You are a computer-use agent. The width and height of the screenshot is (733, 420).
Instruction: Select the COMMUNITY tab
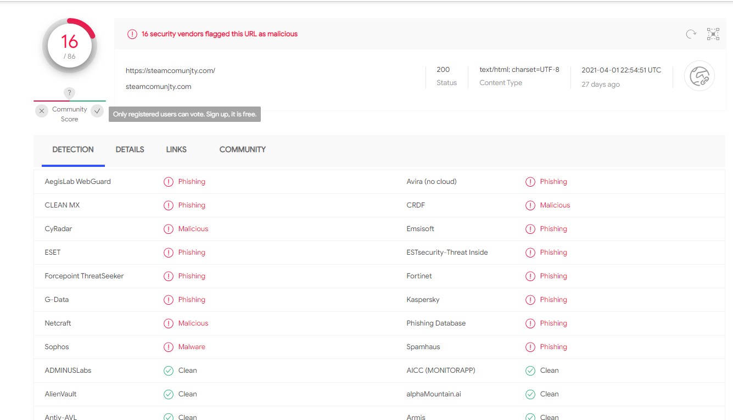point(242,149)
